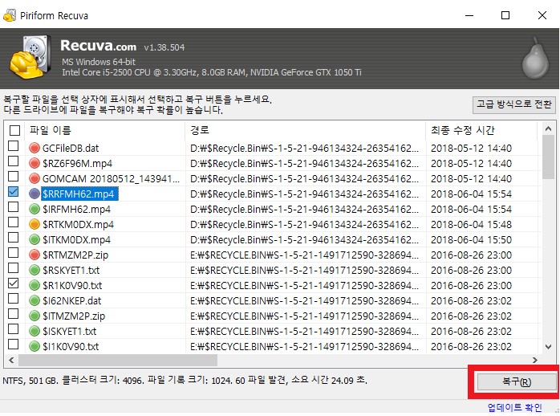Select the file name $I1K0V90.txt
The image size is (560, 416).
pos(71,347)
